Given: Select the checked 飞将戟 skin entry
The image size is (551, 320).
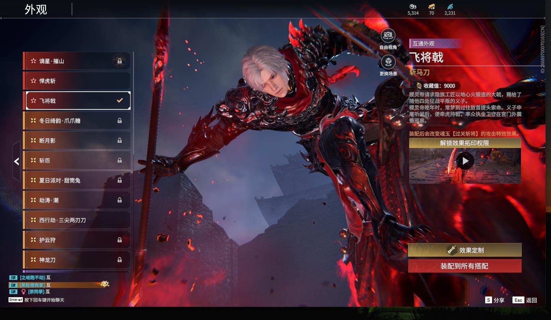Looking at the screenshot, I should [77, 101].
